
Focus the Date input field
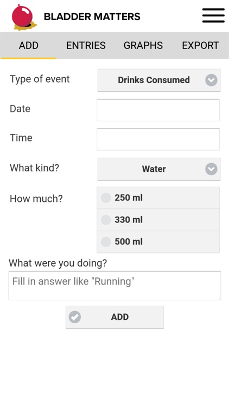[x=158, y=110]
